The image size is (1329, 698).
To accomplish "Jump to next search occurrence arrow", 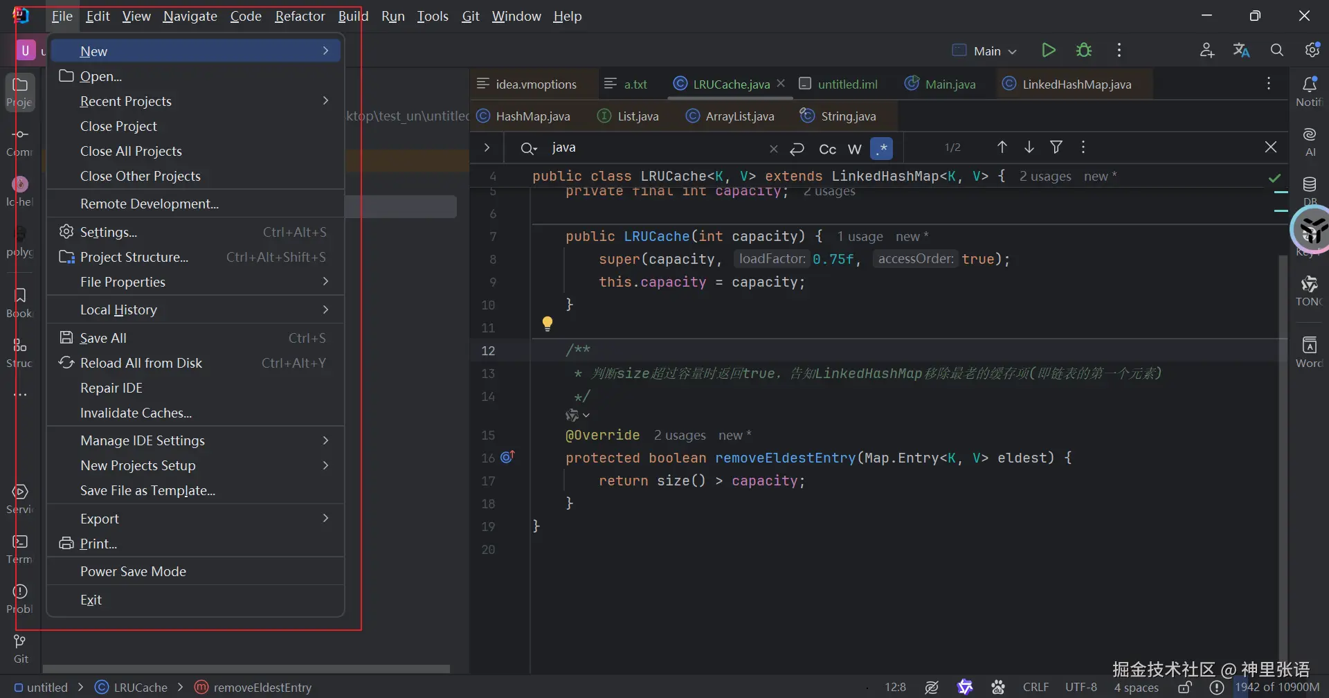I will click(x=1029, y=147).
